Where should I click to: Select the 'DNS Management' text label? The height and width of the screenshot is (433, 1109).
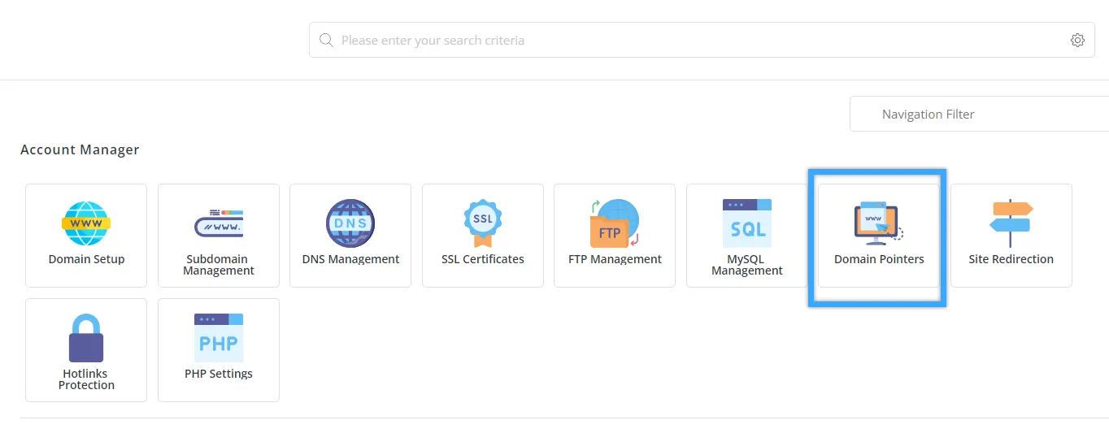click(x=350, y=259)
